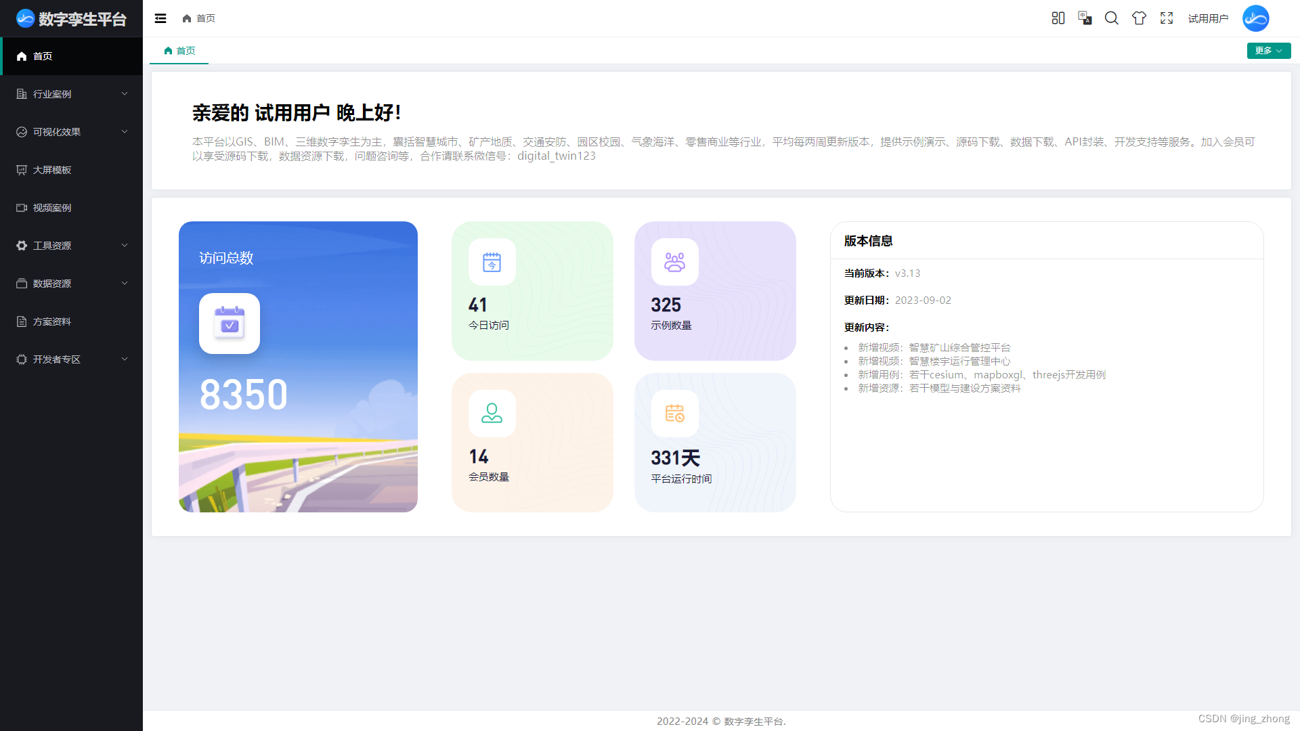Select the 首页 page tab
Viewport: 1300px width, 731px height.
pyautogui.click(x=179, y=51)
